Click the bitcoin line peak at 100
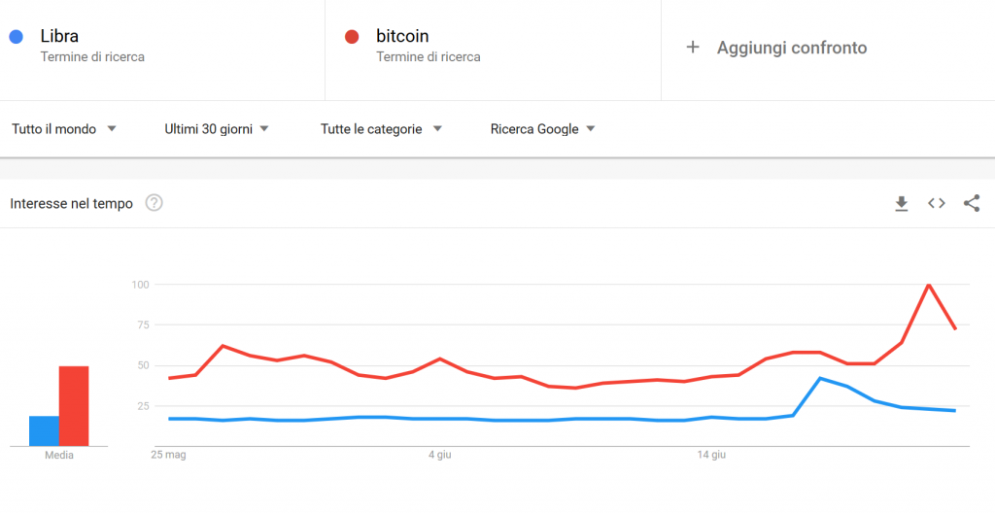995x513 pixels. [928, 285]
